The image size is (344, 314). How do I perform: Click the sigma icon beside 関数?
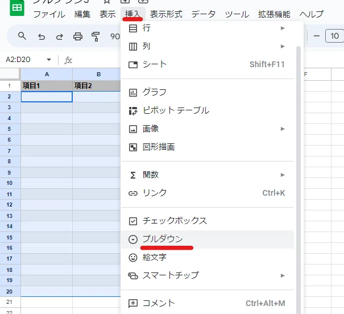click(133, 175)
